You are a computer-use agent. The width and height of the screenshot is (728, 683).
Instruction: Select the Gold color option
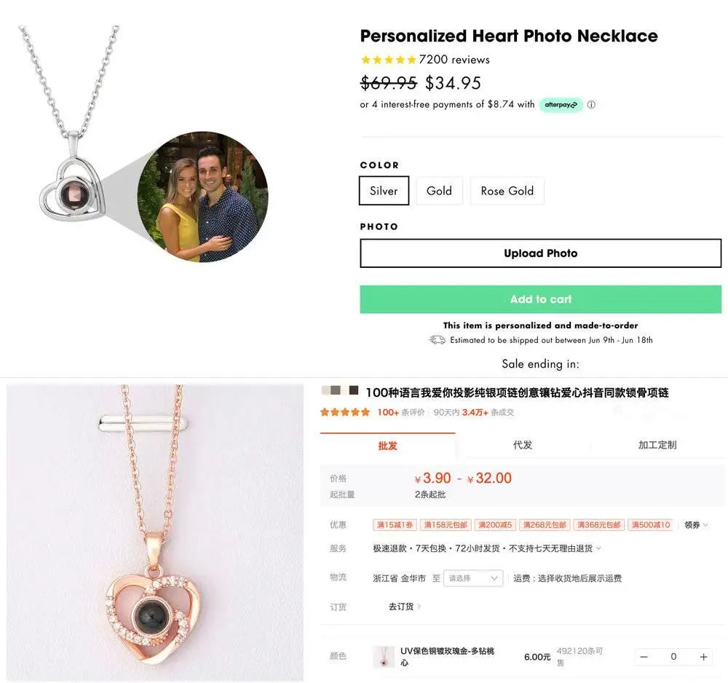[x=439, y=191]
